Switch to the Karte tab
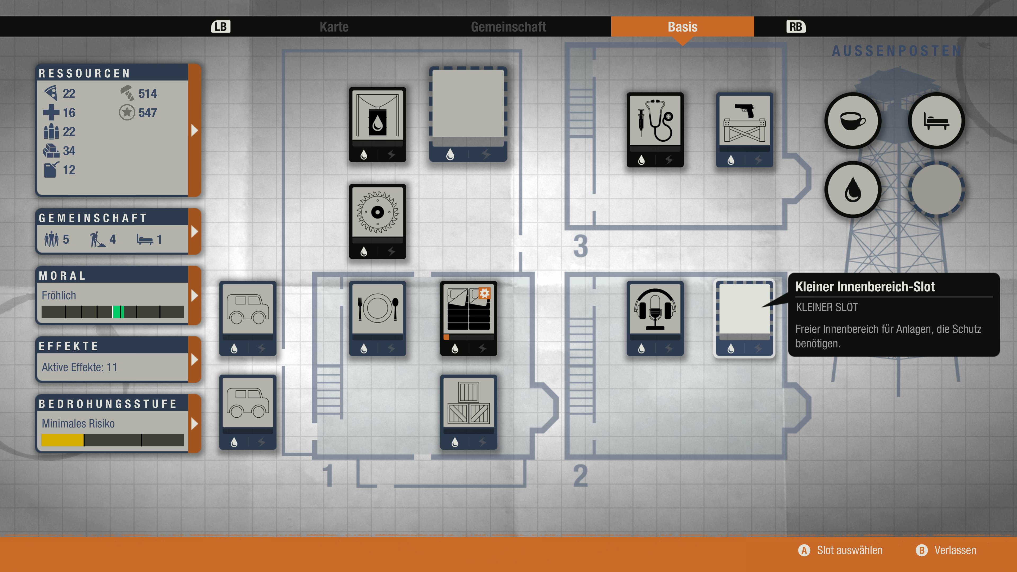 [x=334, y=27]
